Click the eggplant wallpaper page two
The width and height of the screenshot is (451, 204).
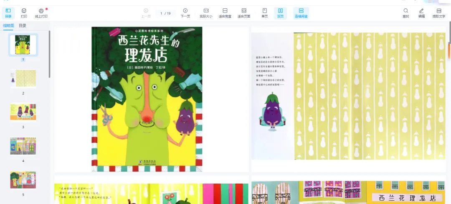pos(349,96)
